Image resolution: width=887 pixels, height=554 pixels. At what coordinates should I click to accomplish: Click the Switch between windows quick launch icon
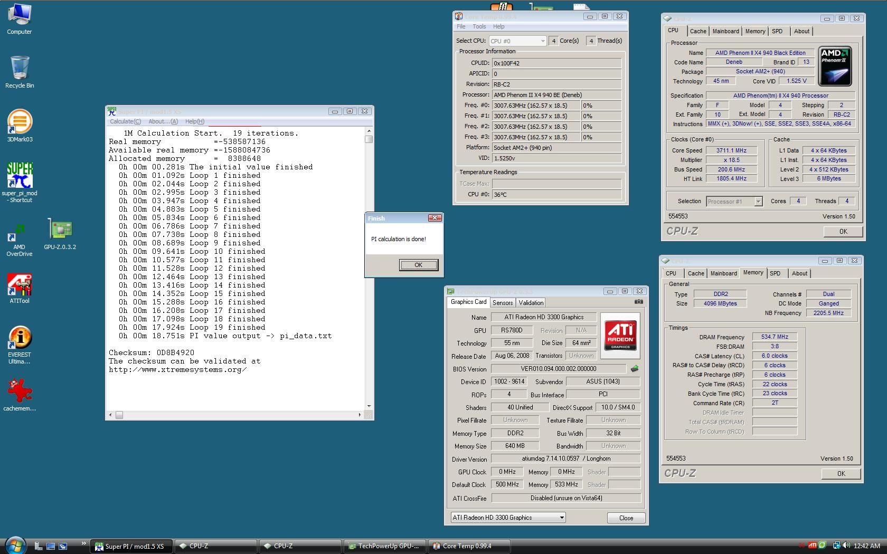pyautogui.click(x=63, y=546)
